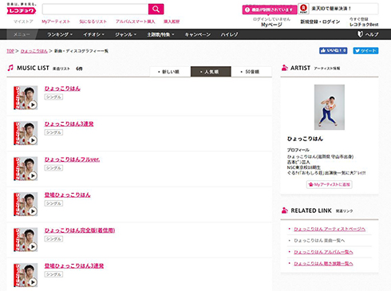391x291 pixels.
Task: Open the キャンペーン menu item
Action: (x=198, y=34)
